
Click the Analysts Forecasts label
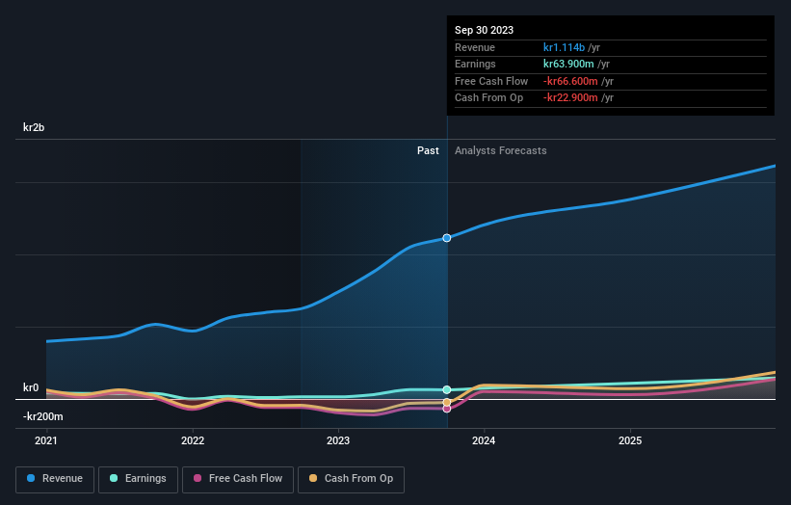pos(500,150)
